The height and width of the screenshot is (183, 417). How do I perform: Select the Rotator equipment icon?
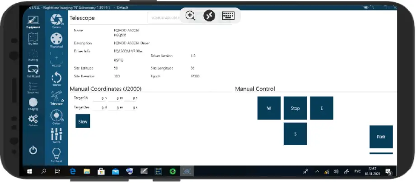(x=56, y=79)
